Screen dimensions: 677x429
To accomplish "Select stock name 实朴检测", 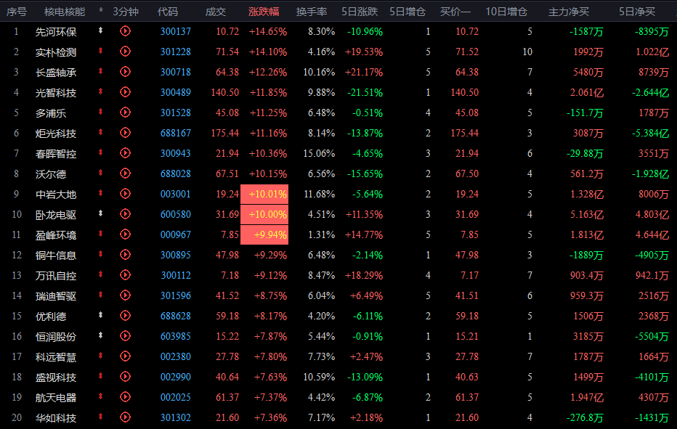I will [56, 52].
